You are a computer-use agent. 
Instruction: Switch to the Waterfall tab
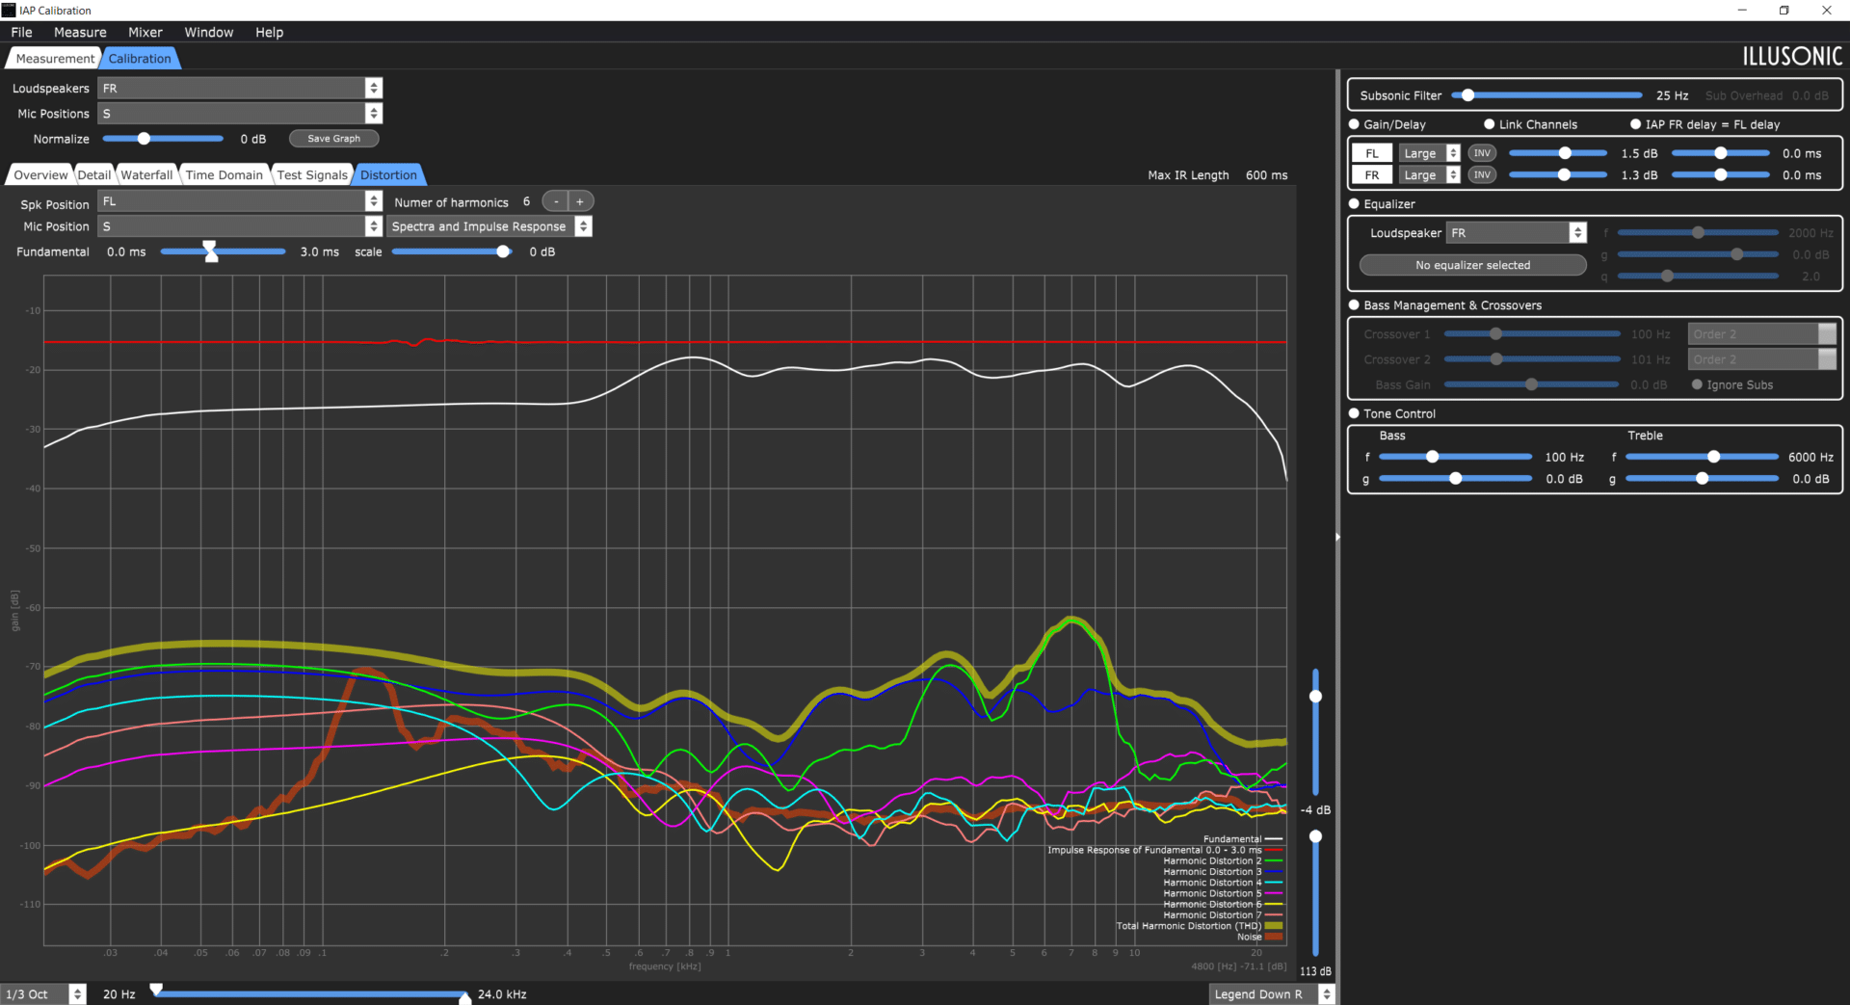pyautogui.click(x=146, y=174)
